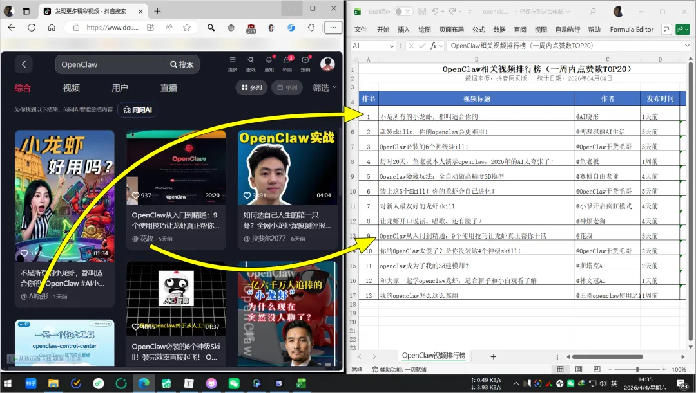The image size is (696, 393).
Task: Open OpenClaw视频排行榜 sheet tab
Action: coord(433,356)
